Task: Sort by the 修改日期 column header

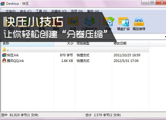Action: [130, 44]
